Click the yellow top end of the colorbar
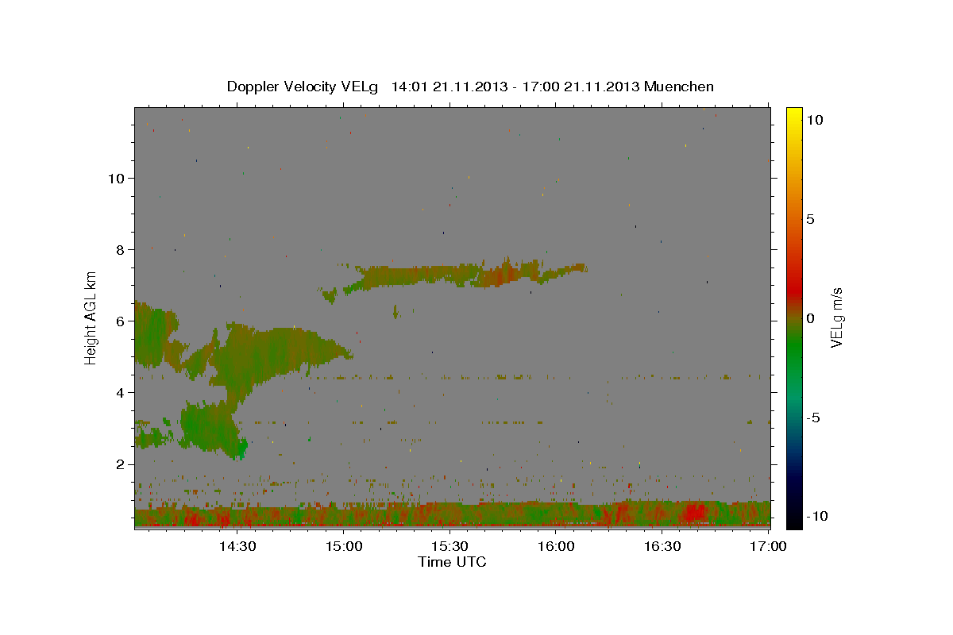This screenshot has height=635, width=953. pos(794,113)
